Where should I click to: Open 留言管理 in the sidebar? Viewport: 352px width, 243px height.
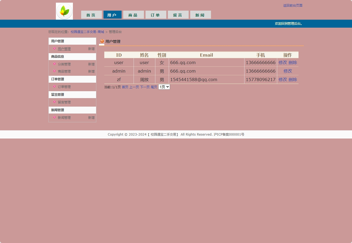pos(64,102)
